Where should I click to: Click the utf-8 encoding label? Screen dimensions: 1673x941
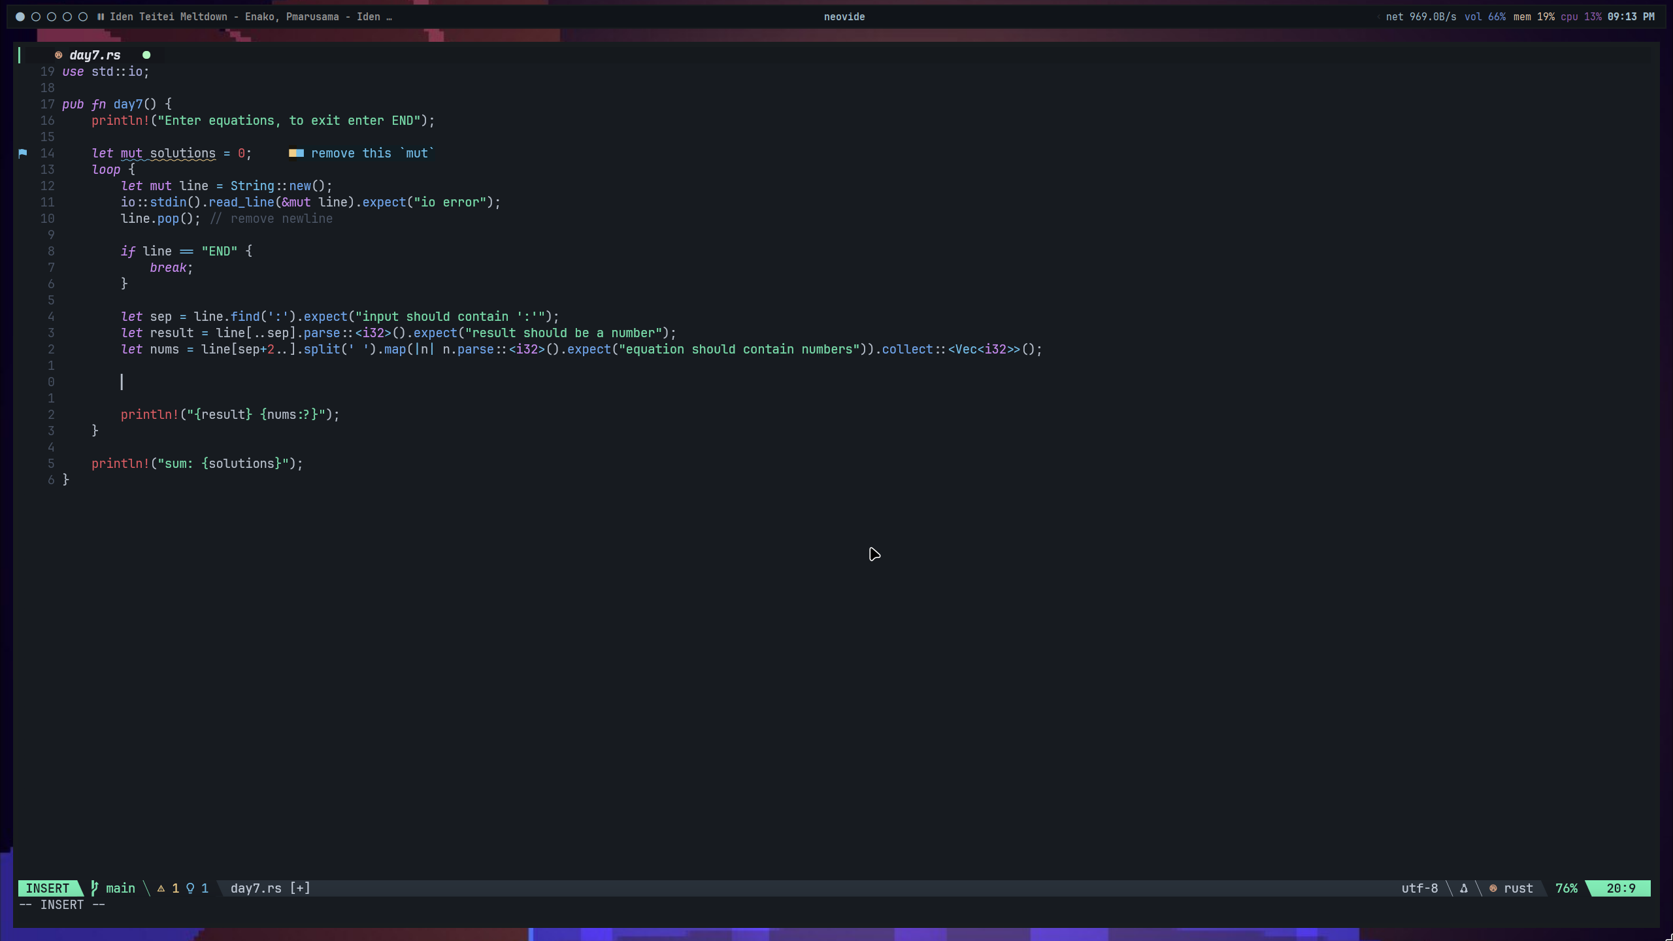tap(1419, 888)
